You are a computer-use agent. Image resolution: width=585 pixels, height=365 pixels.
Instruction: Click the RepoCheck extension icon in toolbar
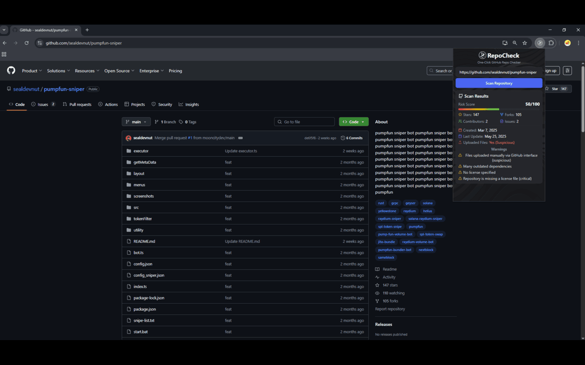point(540,43)
